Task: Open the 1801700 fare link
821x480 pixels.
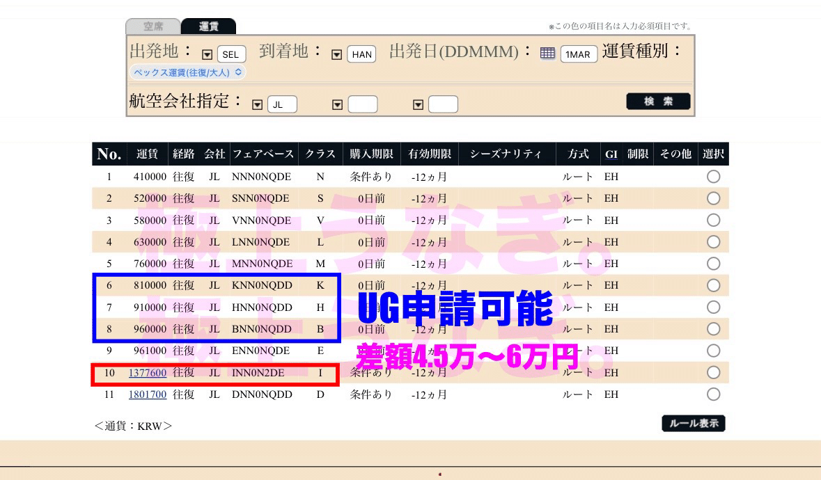Action: [146, 394]
